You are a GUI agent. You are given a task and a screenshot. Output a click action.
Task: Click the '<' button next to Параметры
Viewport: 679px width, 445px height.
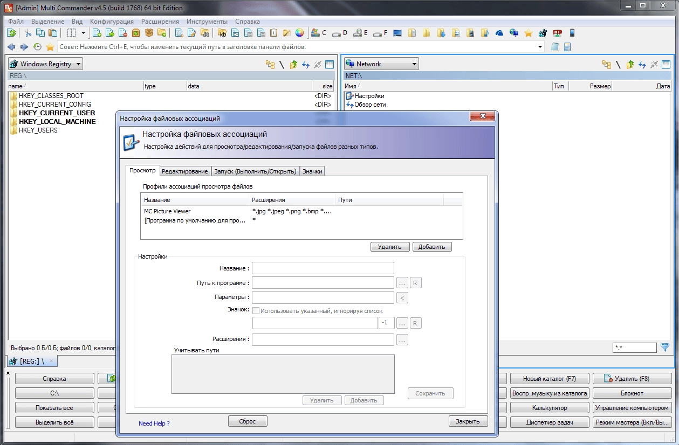click(x=402, y=297)
